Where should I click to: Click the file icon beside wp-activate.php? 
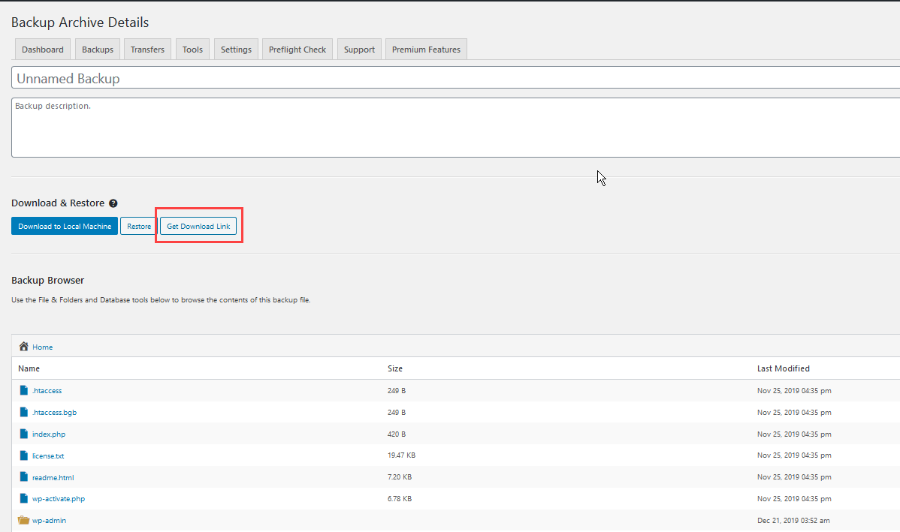(23, 498)
